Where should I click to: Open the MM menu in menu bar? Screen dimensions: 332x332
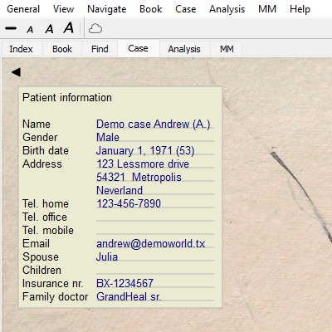pyautogui.click(x=267, y=9)
